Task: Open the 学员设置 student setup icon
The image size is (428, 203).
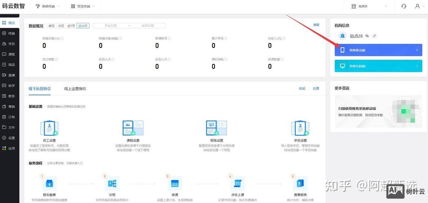Action: 300,128
